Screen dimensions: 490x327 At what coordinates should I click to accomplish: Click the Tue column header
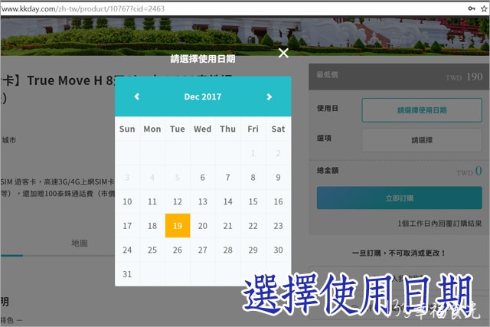coord(178,129)
